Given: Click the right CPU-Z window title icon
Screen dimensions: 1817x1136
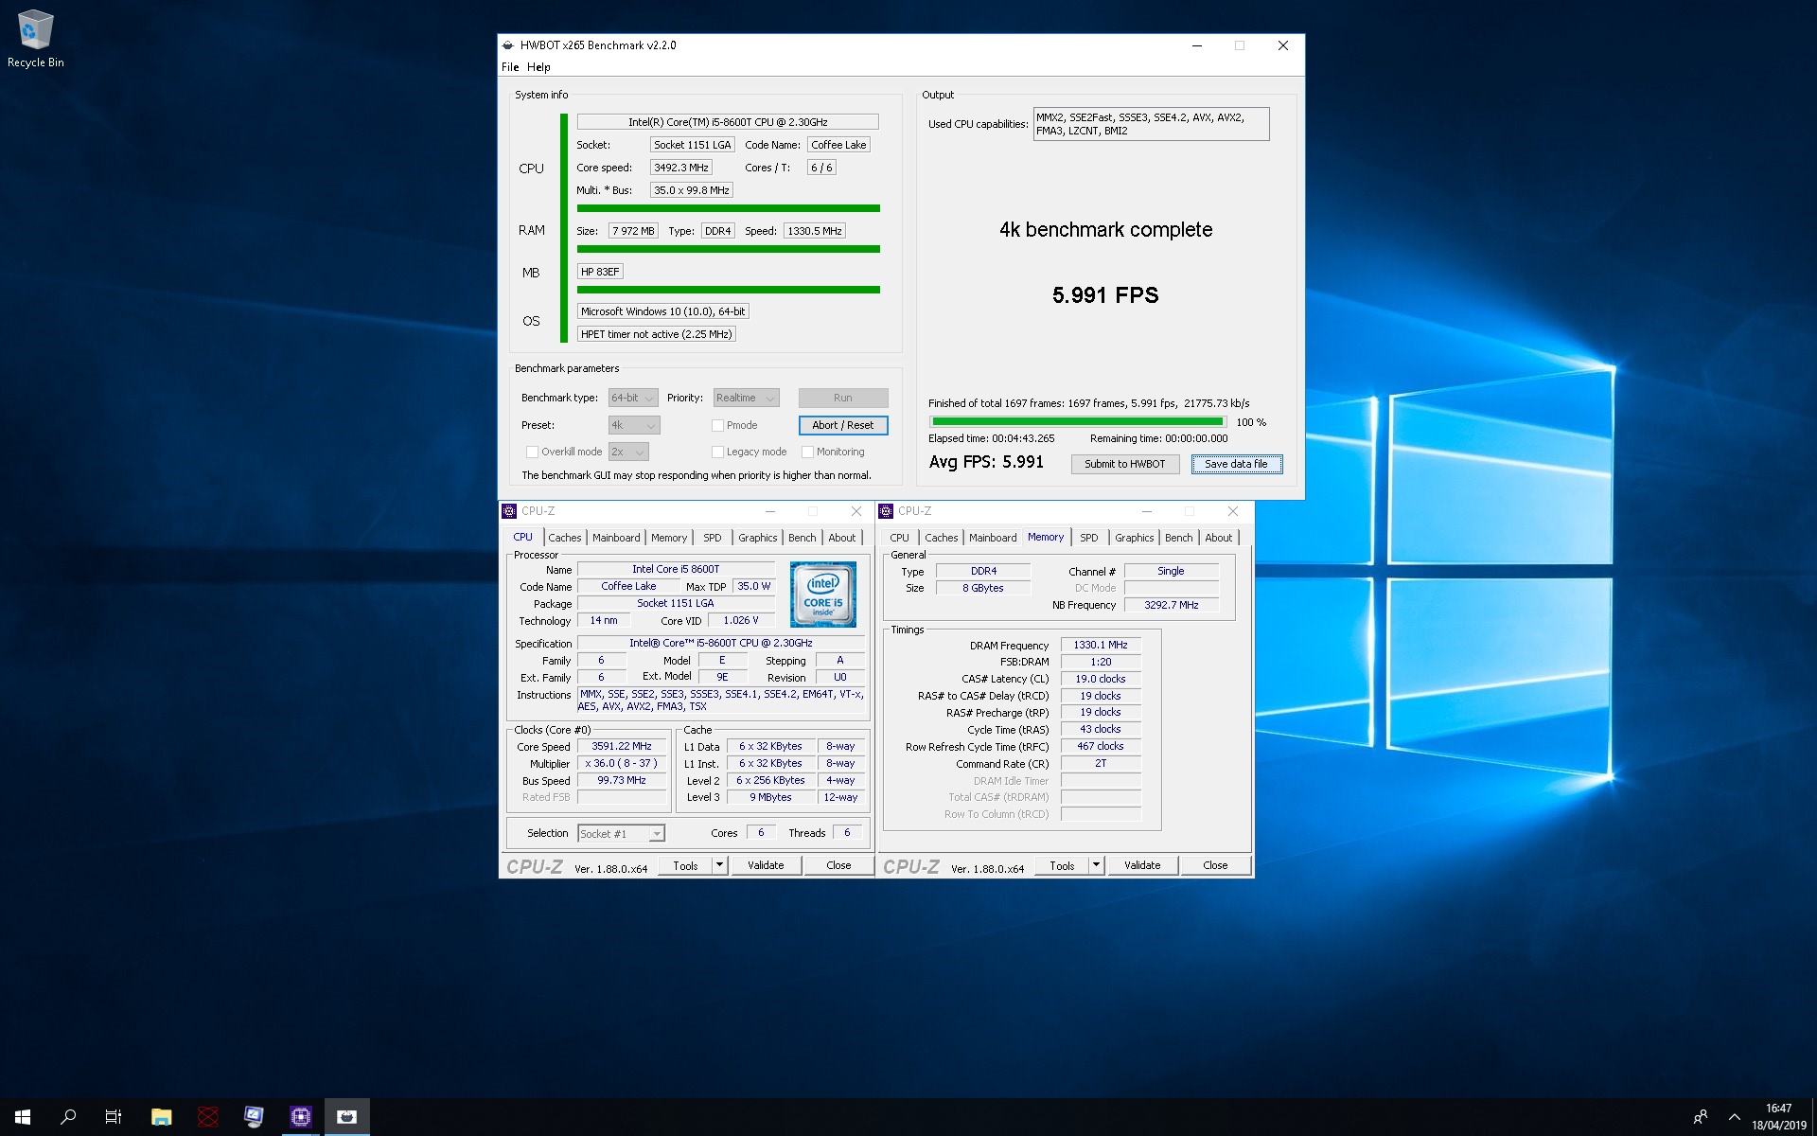Looking at the screenshot, I should 886,511.
